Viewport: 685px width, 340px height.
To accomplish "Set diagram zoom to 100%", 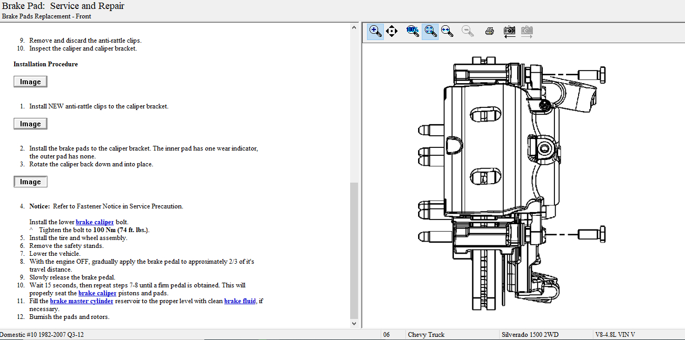I will pyautogui.click(x=412, y=31).
